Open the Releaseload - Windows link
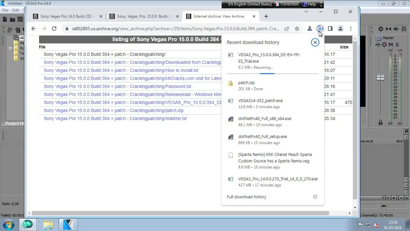410x231 pixels. click(133, 94)
